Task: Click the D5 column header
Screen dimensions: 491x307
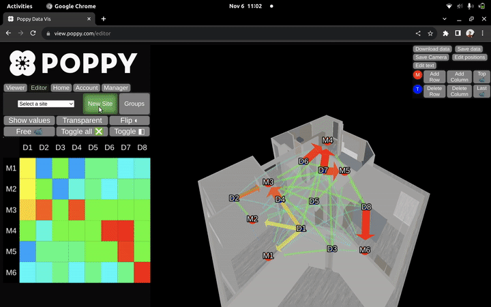Action: click(x=93, y=147)
